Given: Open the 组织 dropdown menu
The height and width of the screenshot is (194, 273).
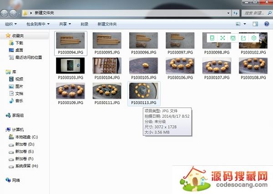Looking at the screenshot, I should (11, 24).
